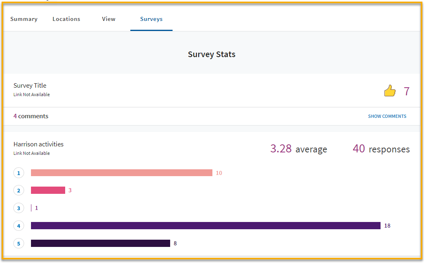Click the count label 18
Viewport: 426px width, 263px height.
point(387,226)
